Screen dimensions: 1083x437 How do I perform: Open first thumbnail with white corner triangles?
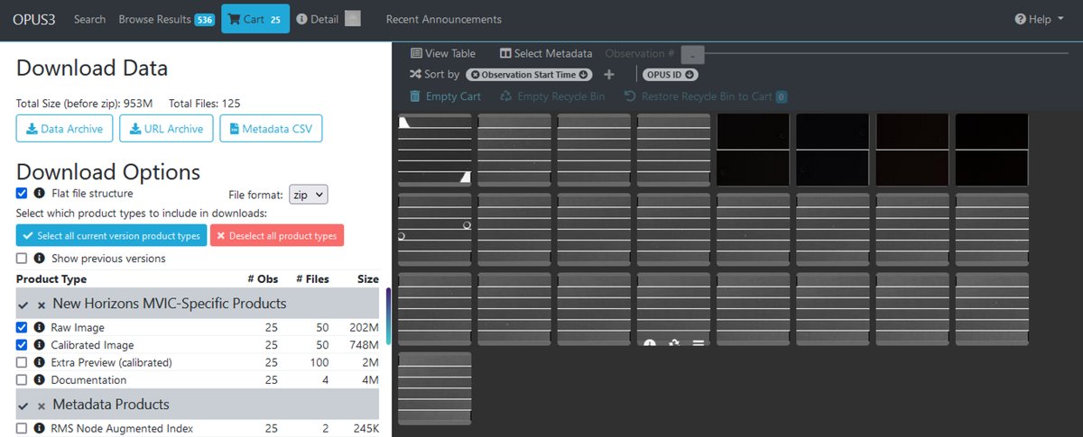435,150
